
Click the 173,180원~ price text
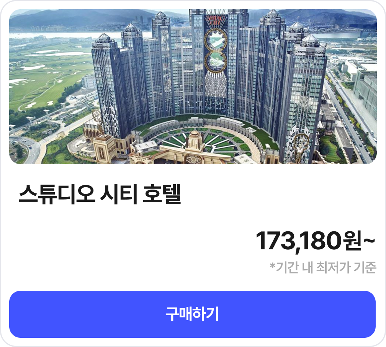click(316, 241)
